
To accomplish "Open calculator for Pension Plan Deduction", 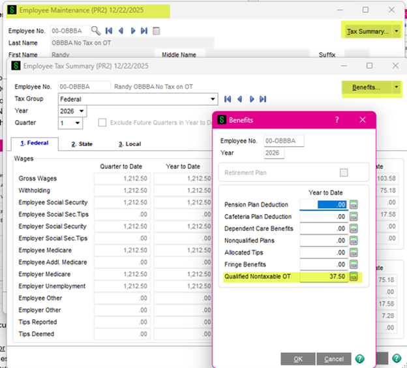I will (354, 205).
